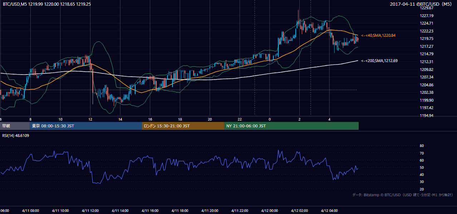
Task: Click hour tick 10 under the price chart
Action: tap(60, 119)
